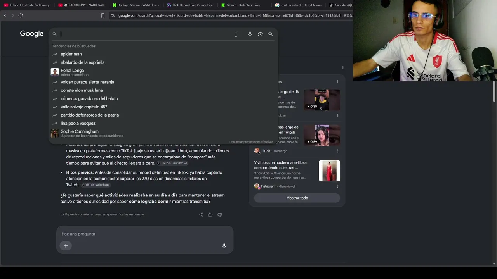Open the TikTok source icon for valenhzgo
This screenshot has height=279, width=497.
[x=257, y=151]
